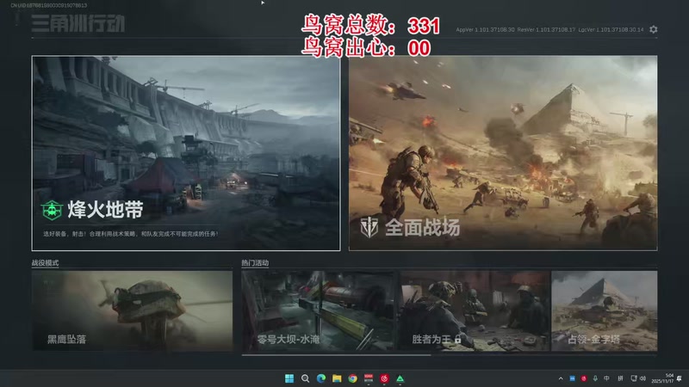
Task: Click the CN UID text at top left
Action: click(x=49, y=5)
